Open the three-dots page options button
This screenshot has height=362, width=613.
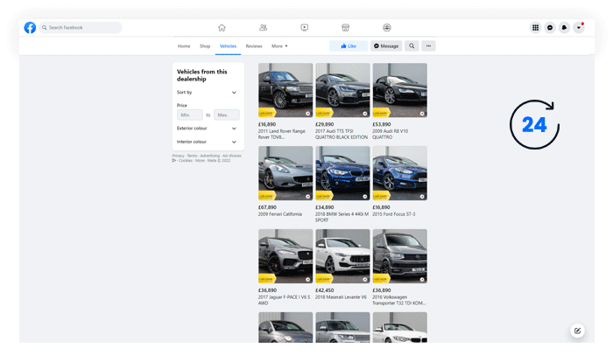coord(428,46)
